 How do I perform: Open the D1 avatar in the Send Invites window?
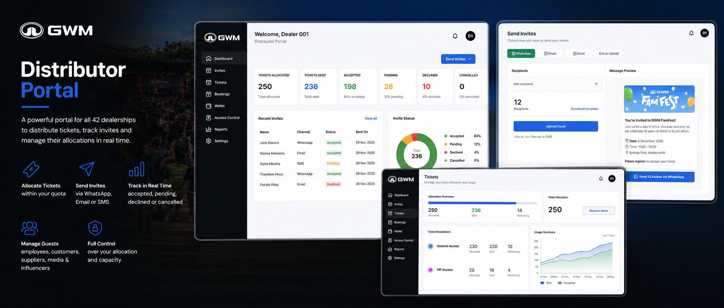pyautogui.click(x=704, y=33)
